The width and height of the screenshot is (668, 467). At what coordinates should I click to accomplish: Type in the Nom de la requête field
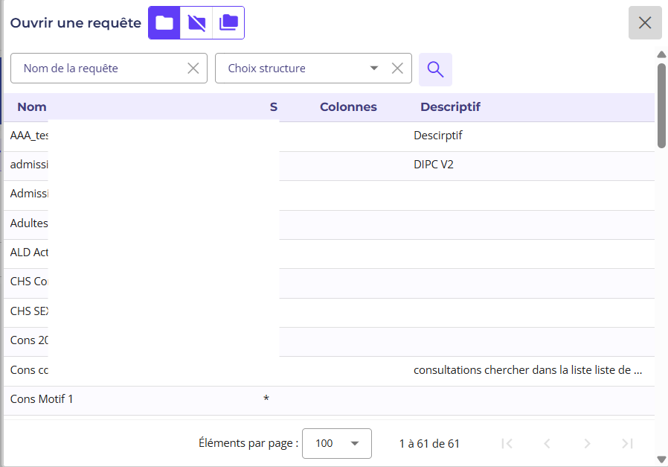(x=100, y=69)
